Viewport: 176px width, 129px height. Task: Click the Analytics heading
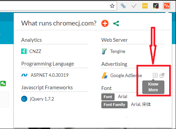tap(31, 40)
